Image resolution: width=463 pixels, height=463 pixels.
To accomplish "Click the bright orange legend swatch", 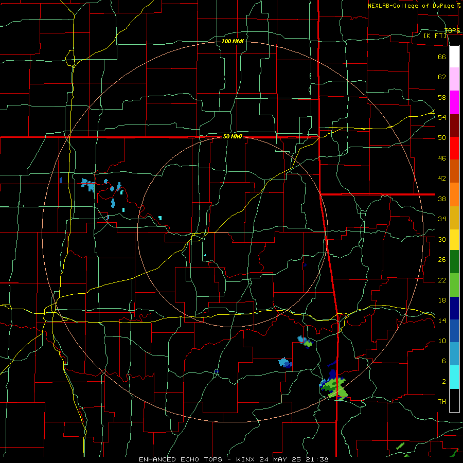I will point(454,194).
